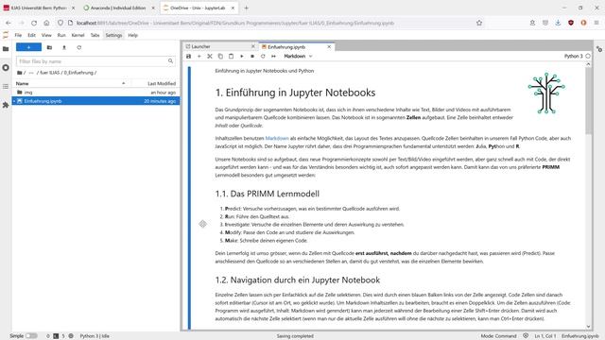This screenshot has height=340, width=605.
Task: Click the '0_Einfuehrung' breadcrumb
Action: (x=78, y=73)
